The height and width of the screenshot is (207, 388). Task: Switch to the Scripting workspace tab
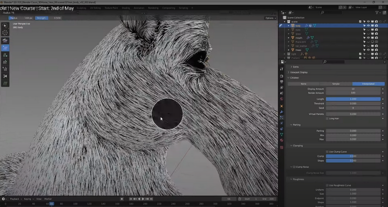tap(183, 8)
